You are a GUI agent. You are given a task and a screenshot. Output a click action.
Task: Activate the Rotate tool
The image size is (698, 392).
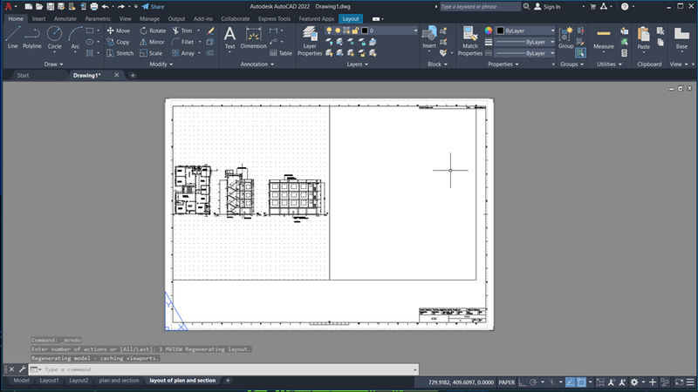point(153,30)
